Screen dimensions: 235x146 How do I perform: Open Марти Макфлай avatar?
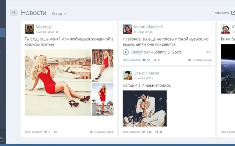click(127, 29)
